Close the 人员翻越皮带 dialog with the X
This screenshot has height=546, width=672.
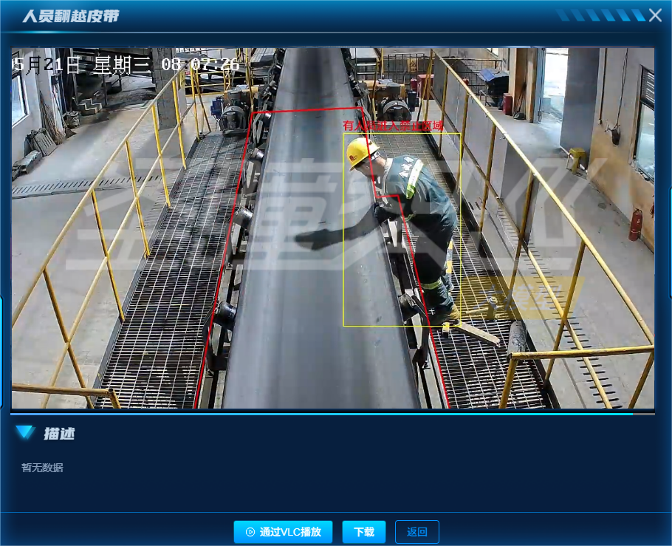pyautogui.click(x=655, y=16)
